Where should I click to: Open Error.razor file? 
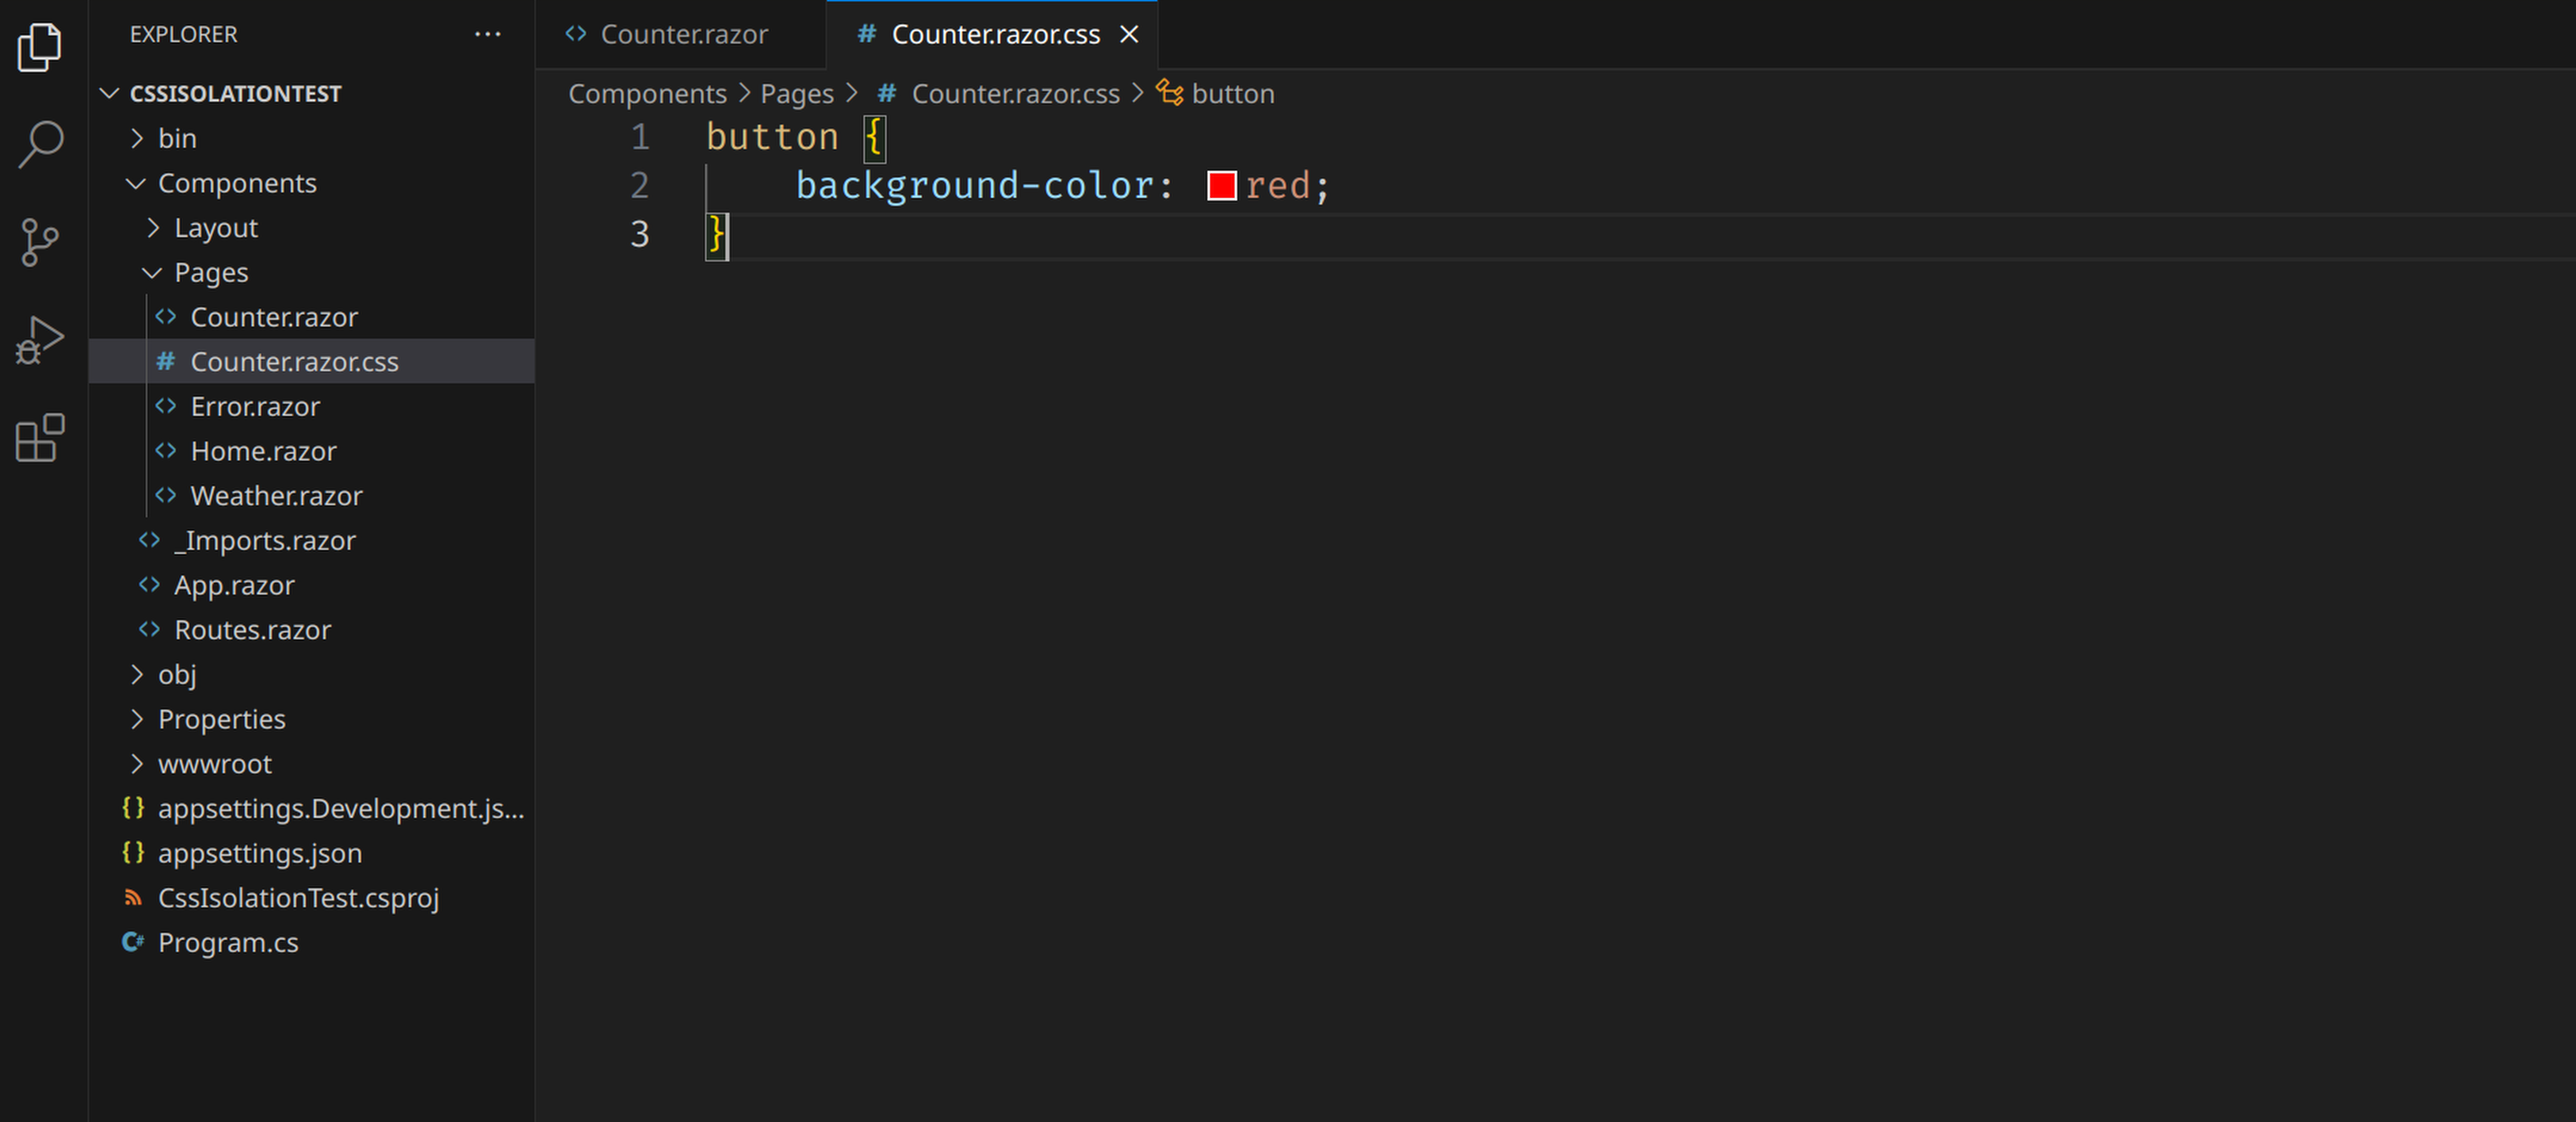click(x=311, y=406)
